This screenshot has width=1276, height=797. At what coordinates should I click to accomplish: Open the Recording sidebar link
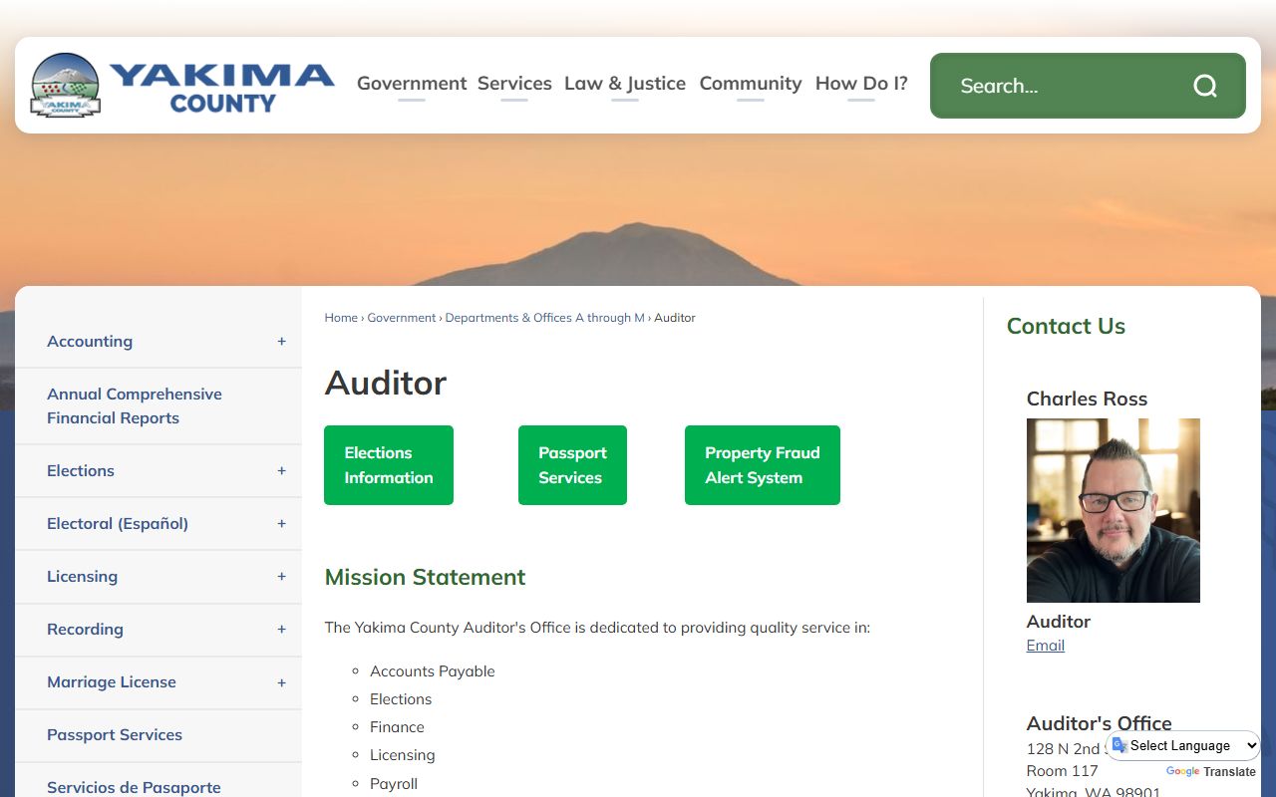click(x=85, y=630)
